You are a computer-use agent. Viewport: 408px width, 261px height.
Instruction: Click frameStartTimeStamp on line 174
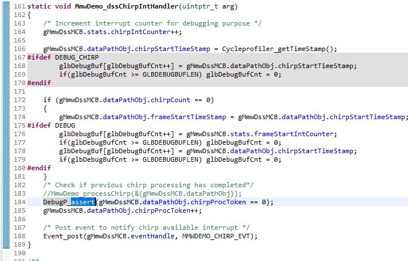tap(189, 117)
